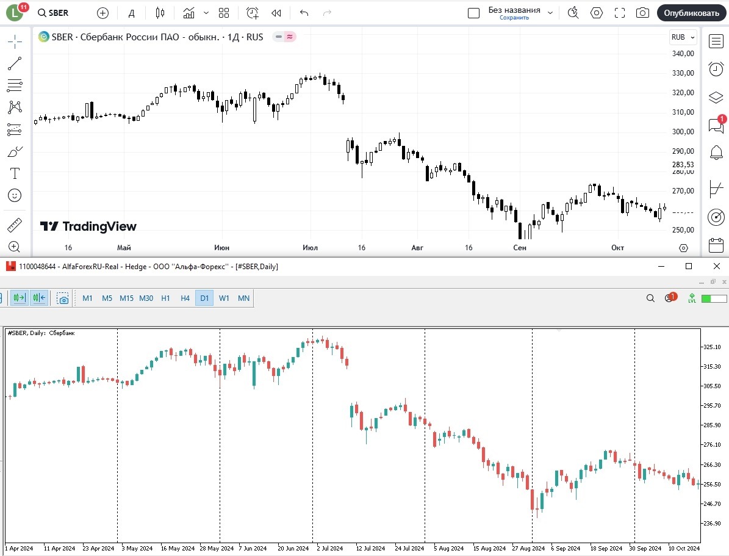Open the SBER symbol search in TradingView
The height and width of the screenshot is (556, 729).
point(53,13)
